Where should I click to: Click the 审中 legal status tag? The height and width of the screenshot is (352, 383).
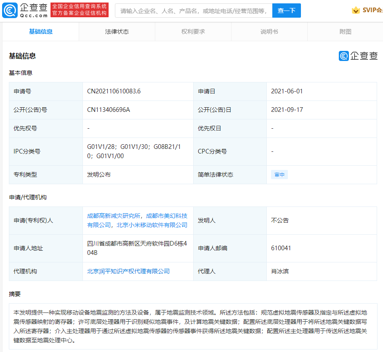(x=279, y=174)
